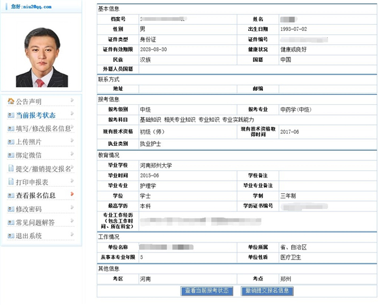Click the card icon beside 修改密码

tap(11, 209)
